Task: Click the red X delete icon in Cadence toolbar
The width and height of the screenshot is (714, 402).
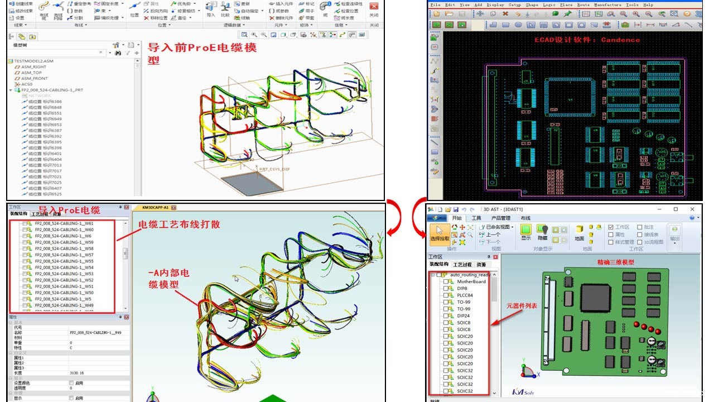Action: [x=505, y=13]
